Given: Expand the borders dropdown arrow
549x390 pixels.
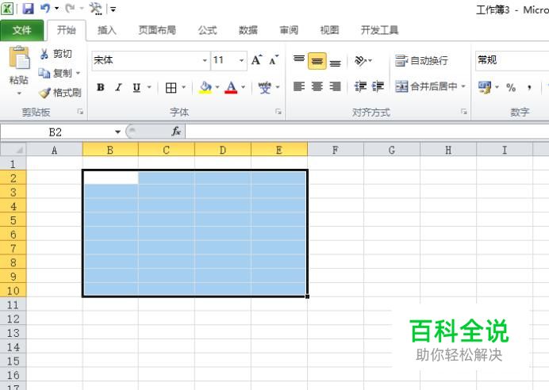Looking at the screenshot, I should (183, 87).
